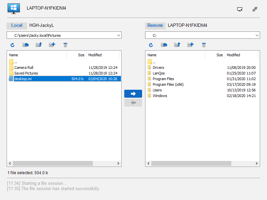The width and height of the screenshot is (267, 200).
Task: Open the Remote drive path dropdown
Action: [257, 35]
